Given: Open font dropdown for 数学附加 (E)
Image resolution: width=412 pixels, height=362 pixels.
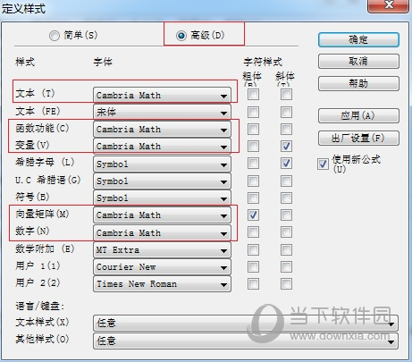Looking at the screenshot, I should (162, 250).
